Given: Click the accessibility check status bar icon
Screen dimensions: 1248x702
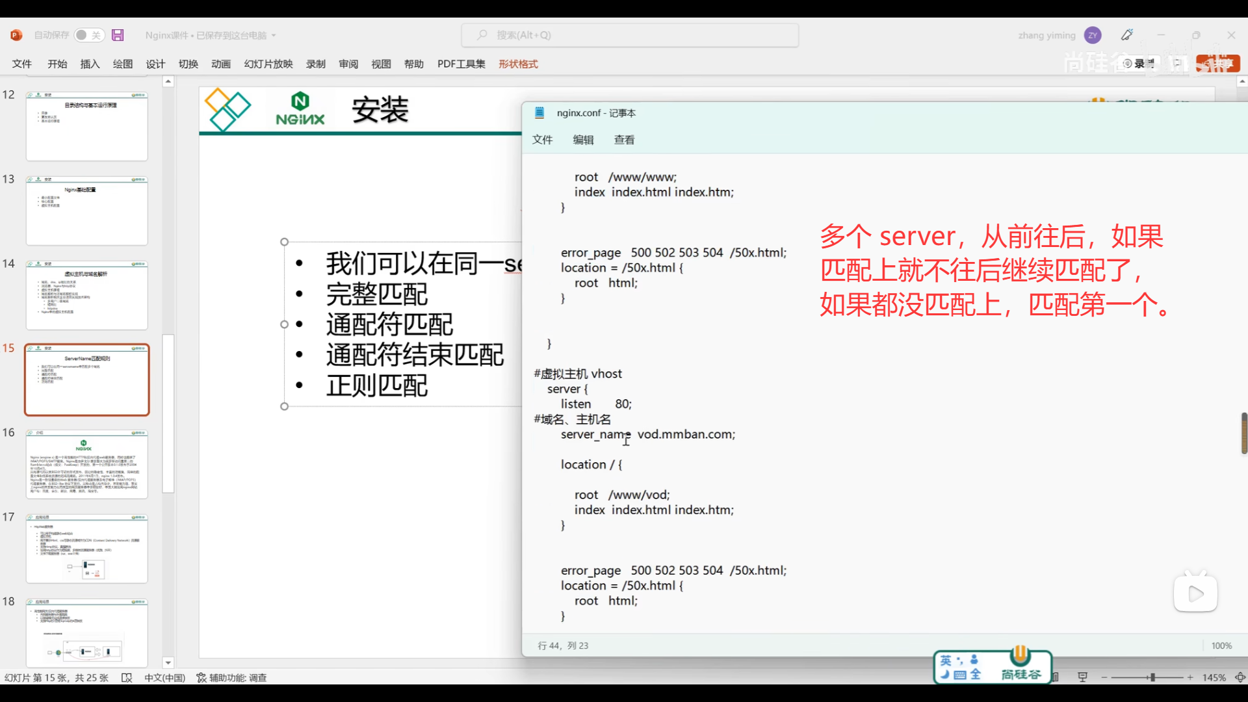Looking at the screenshot, I should (x=231, y=677).
